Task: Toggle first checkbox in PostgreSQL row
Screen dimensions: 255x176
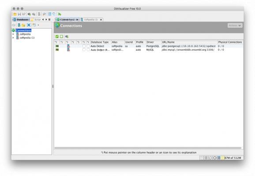Action: click(x=84, y=46)
